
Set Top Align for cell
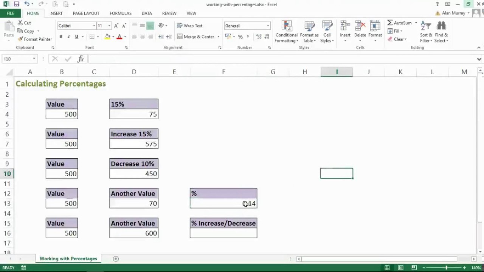click(x=134, y=26)
